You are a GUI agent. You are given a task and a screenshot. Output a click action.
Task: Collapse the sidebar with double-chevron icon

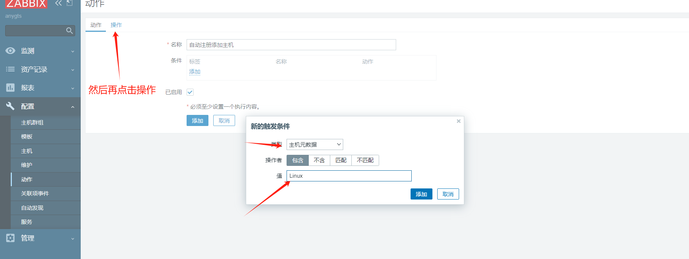tap(58, 3)
